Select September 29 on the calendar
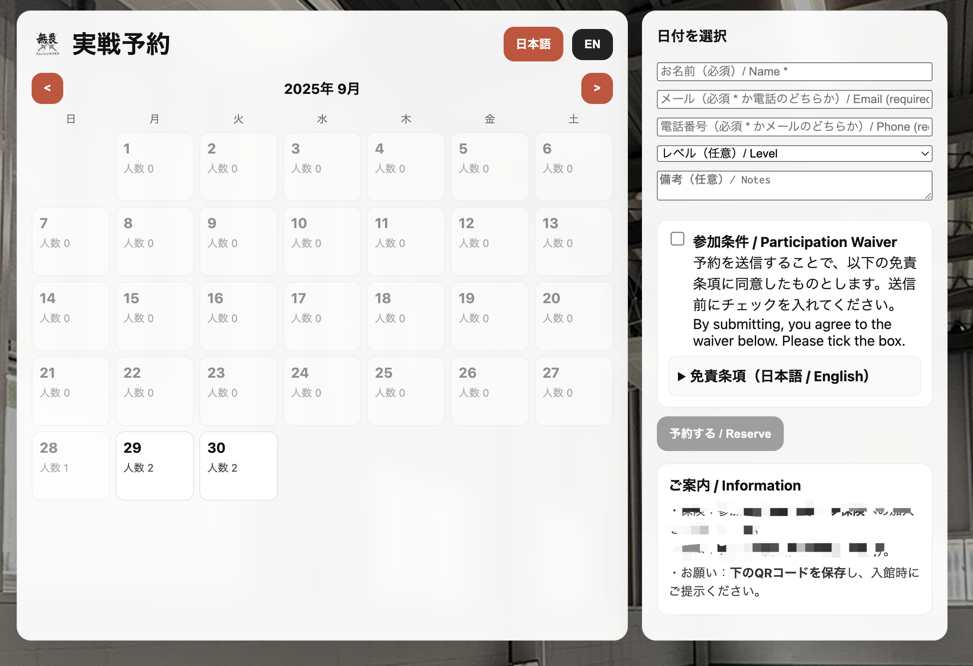 coord(155,465)
